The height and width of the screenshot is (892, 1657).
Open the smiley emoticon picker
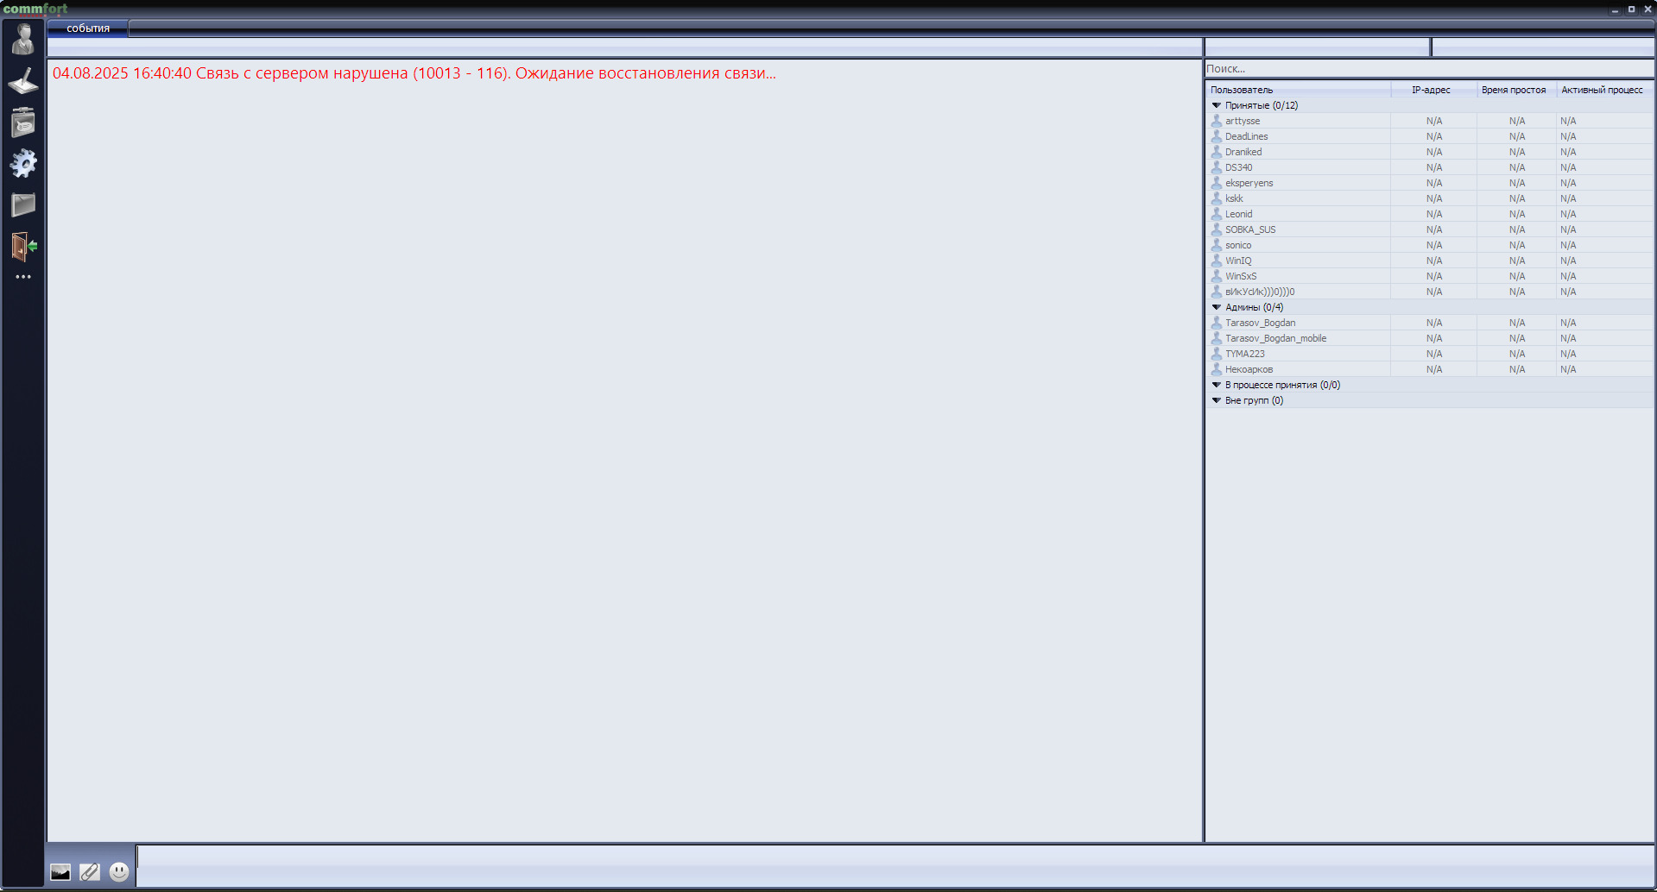pos(119,872)
